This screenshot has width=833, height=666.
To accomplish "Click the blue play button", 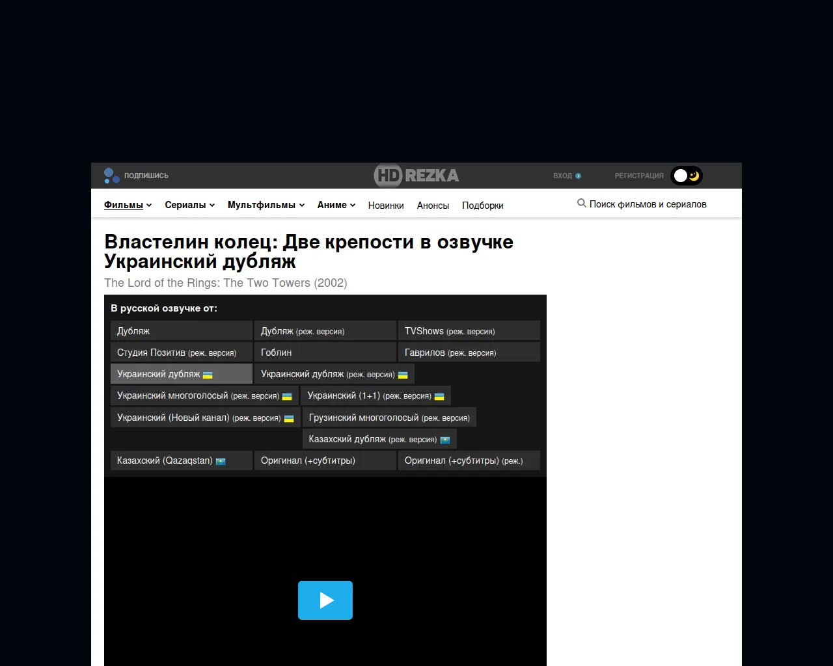I will click(325, 600).
